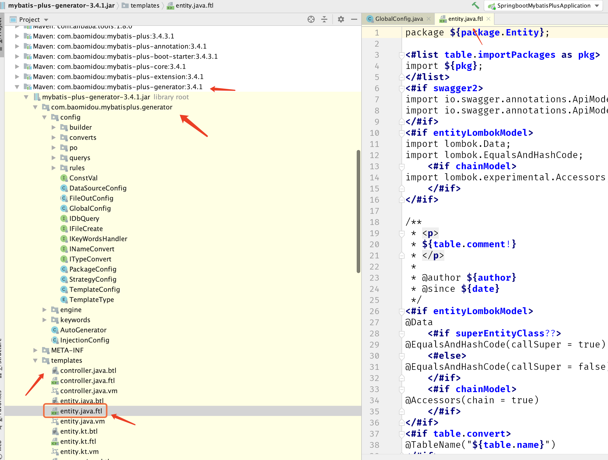Collapse the templates folder

[x=35, y=360]
